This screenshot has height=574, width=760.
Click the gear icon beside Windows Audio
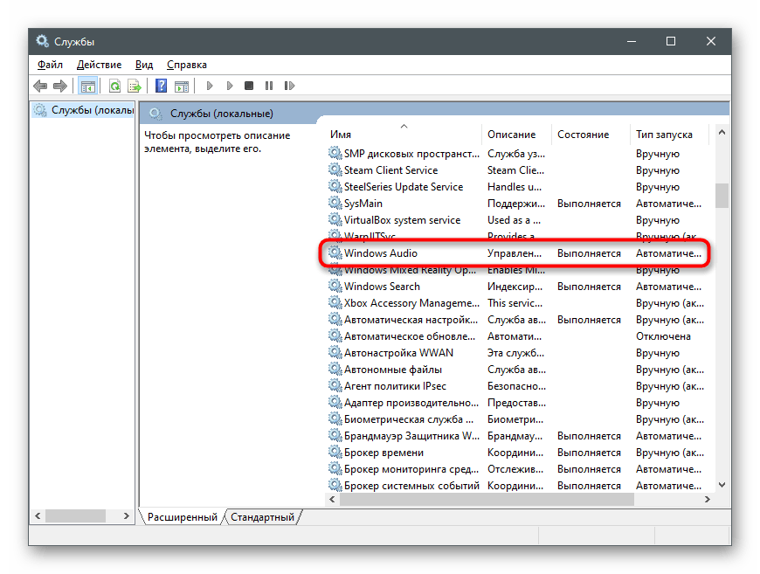[335, 252]
